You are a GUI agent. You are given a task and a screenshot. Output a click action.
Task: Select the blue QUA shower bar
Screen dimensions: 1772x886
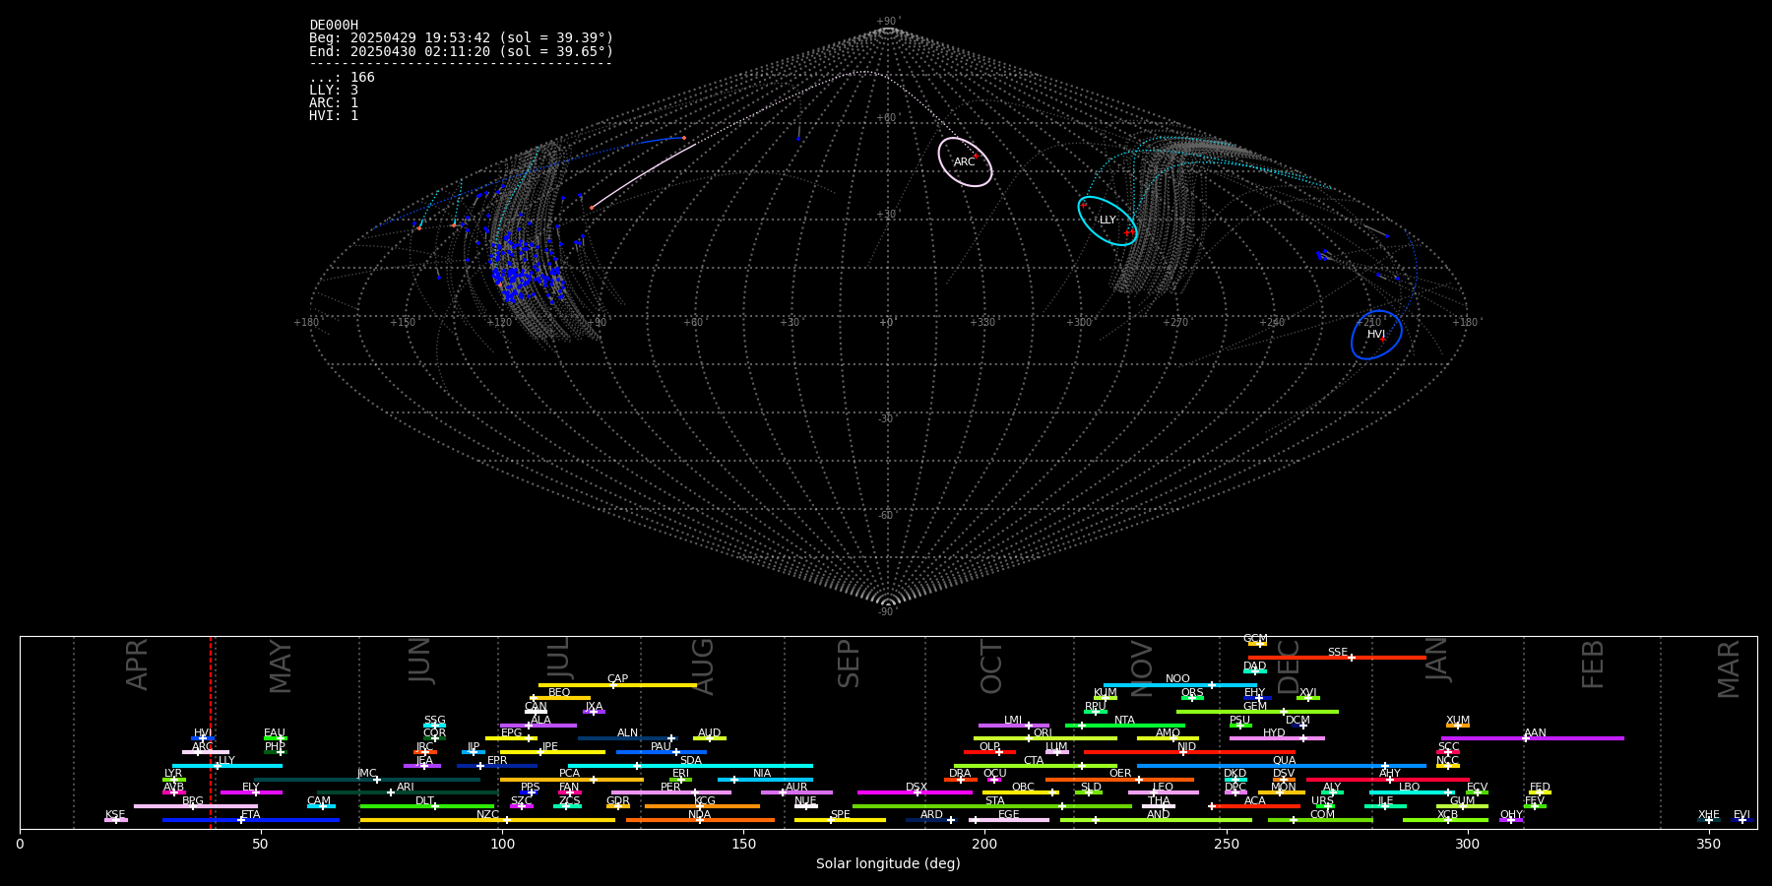point(1282,766)
